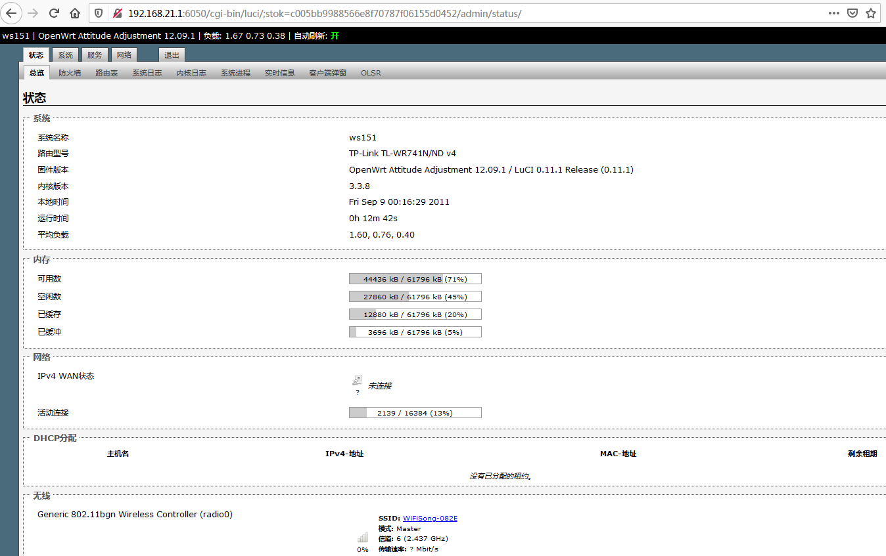Open the page actions three-dot menu
This screenshot has width=886, height=556.
(x=833, y=13)
